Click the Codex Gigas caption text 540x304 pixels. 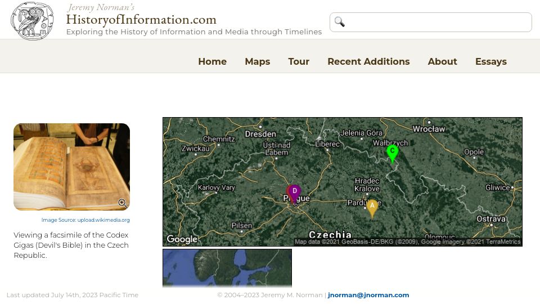71,245
